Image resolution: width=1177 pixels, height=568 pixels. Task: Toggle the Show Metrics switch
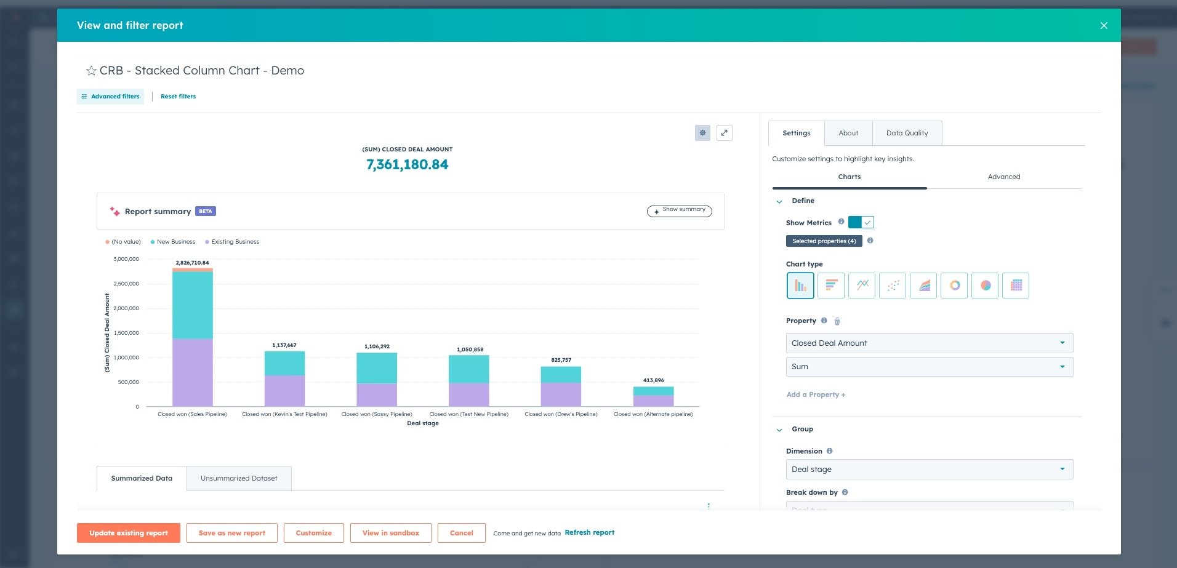pos(861,223)
